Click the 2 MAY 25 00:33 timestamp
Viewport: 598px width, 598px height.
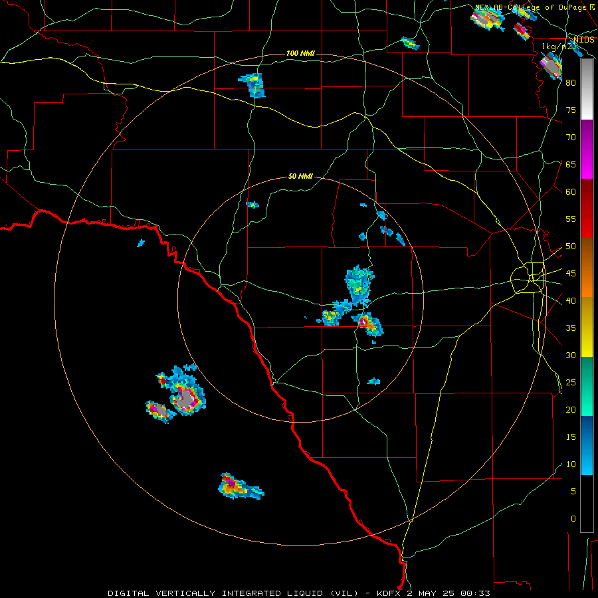pyautogui.click(x=449, y=593)
